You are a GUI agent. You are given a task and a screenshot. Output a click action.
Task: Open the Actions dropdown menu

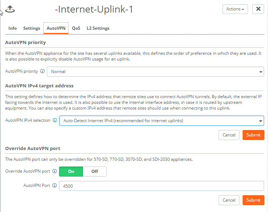[x=235, y=9]
